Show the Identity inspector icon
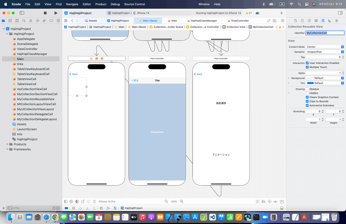The height and width of the screenshot is (224, 346). 316,21
